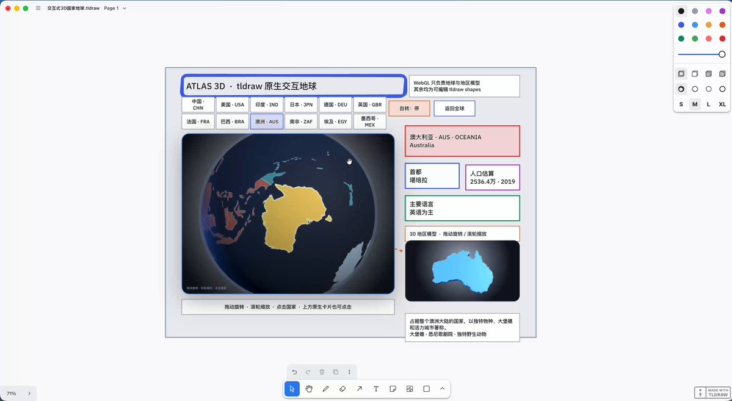The image size is (732, 401).
Task: Pick the Eraser tool
Action: (x=342, y=389)
